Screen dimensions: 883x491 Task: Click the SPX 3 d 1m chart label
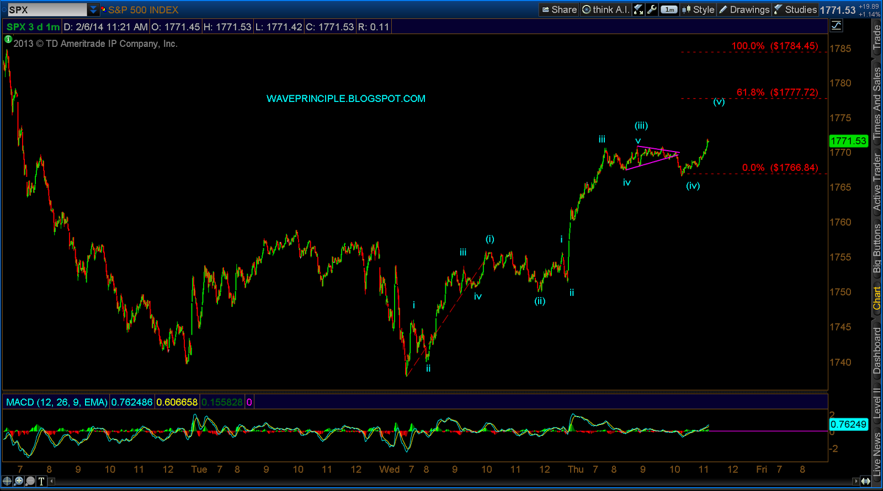tap(33, 27)
